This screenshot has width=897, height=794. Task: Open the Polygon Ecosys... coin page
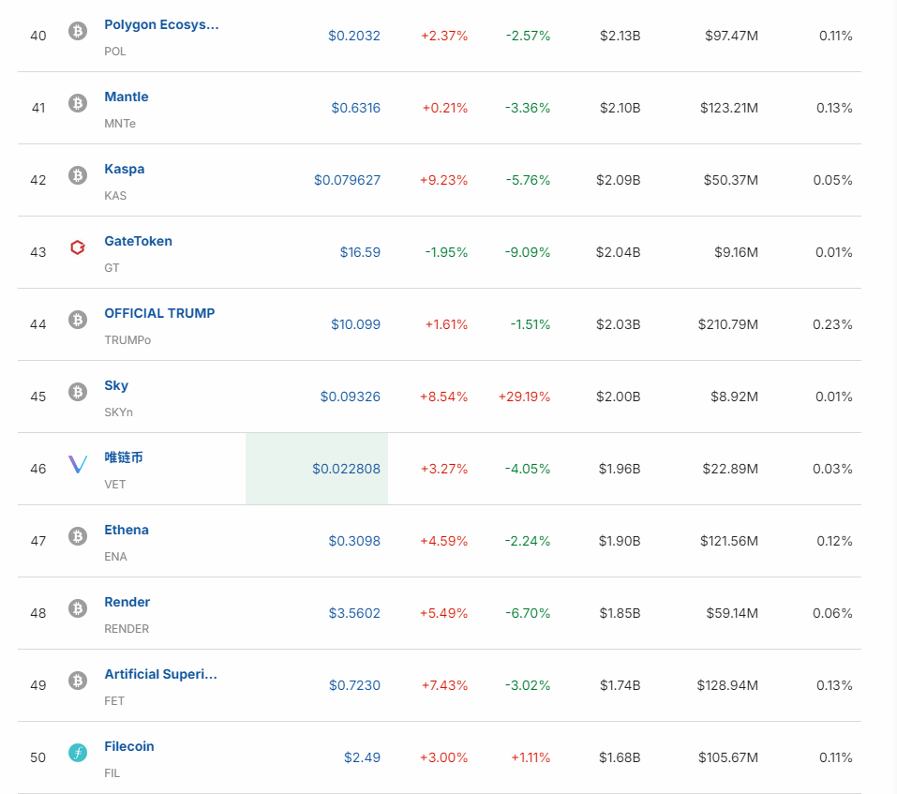[161, 24]
